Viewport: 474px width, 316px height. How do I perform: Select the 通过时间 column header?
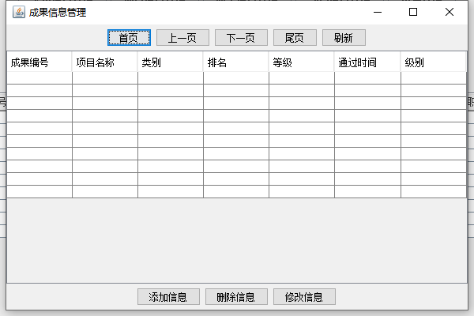point(367,62)
